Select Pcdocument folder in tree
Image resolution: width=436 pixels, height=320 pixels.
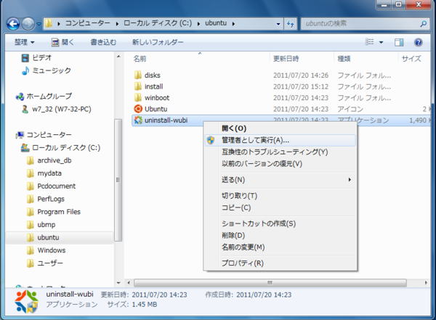pos(51,186)
